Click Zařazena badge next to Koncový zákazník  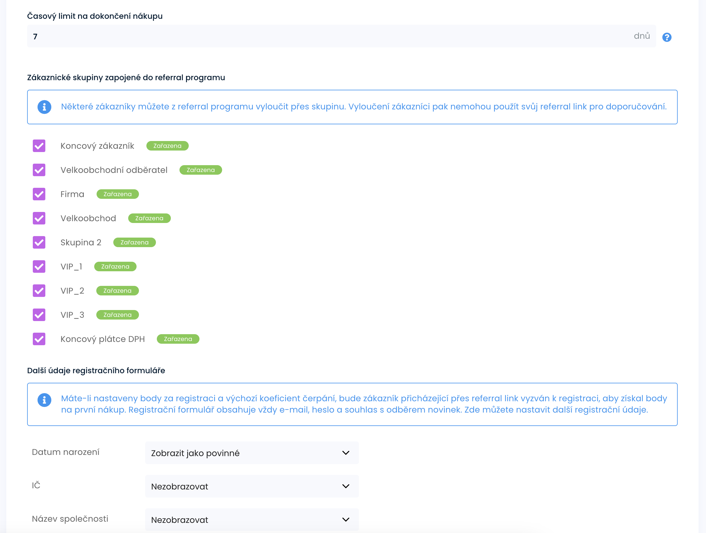pyautogui.click(x=167, y=146)
